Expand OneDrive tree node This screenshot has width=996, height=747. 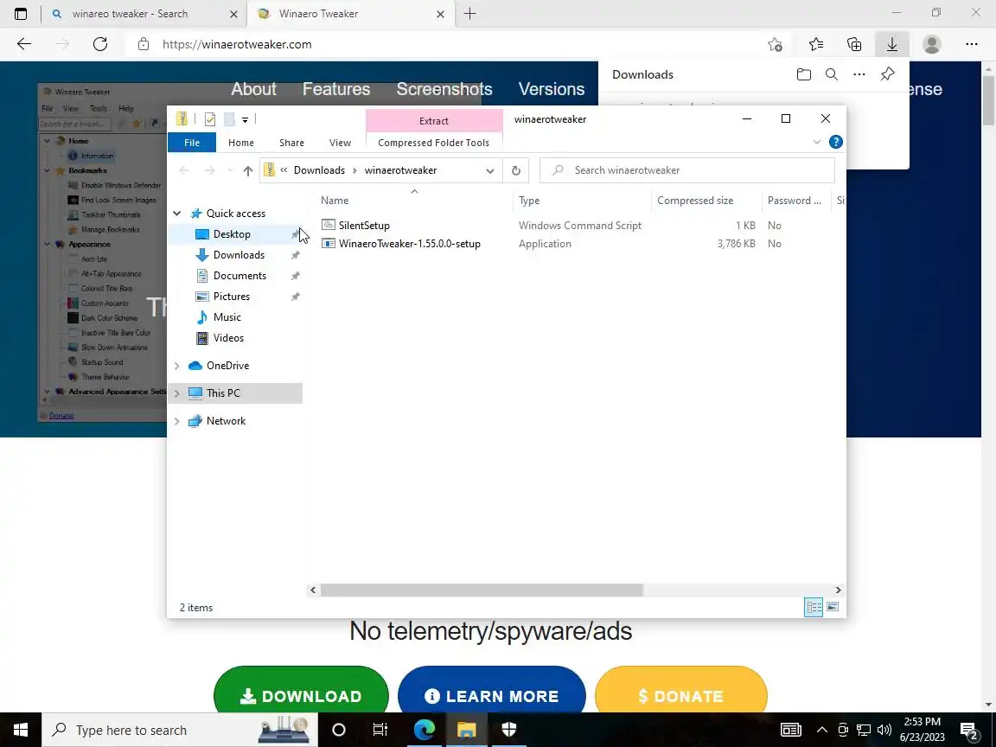(x=177, y=366)
